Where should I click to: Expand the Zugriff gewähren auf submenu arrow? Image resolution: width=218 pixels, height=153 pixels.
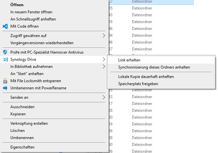(x=104, y=36)
